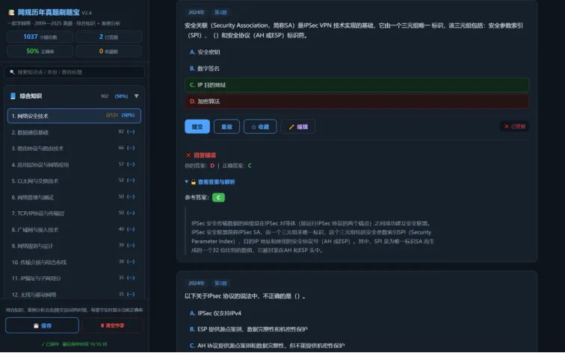
Task: Click the 回答错误 result heading
Action: pos(205,155)
